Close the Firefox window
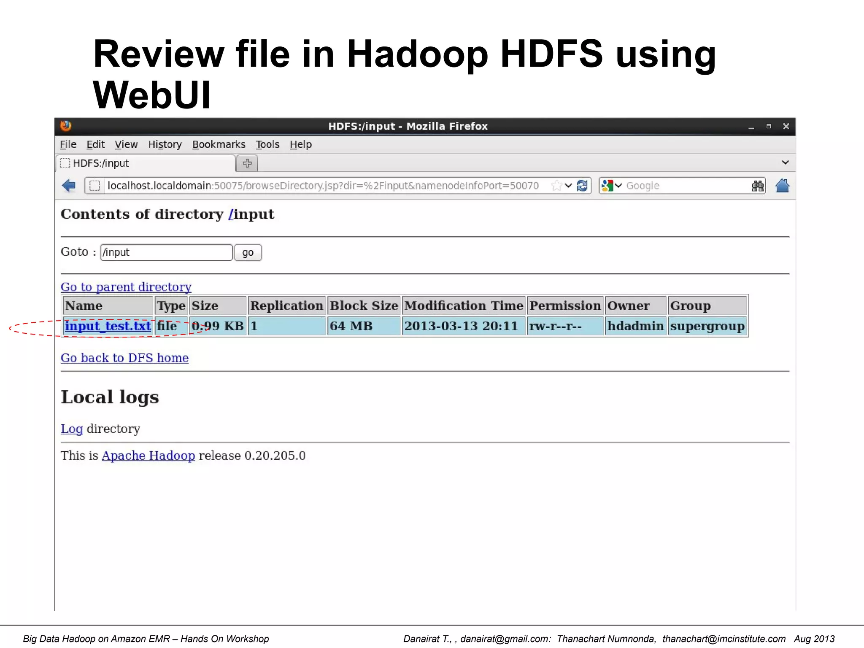 pos(786,126)
